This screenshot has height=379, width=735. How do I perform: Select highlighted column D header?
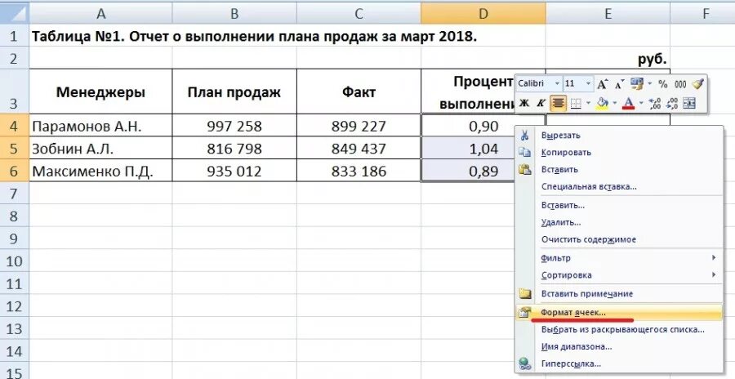[483, 14]
